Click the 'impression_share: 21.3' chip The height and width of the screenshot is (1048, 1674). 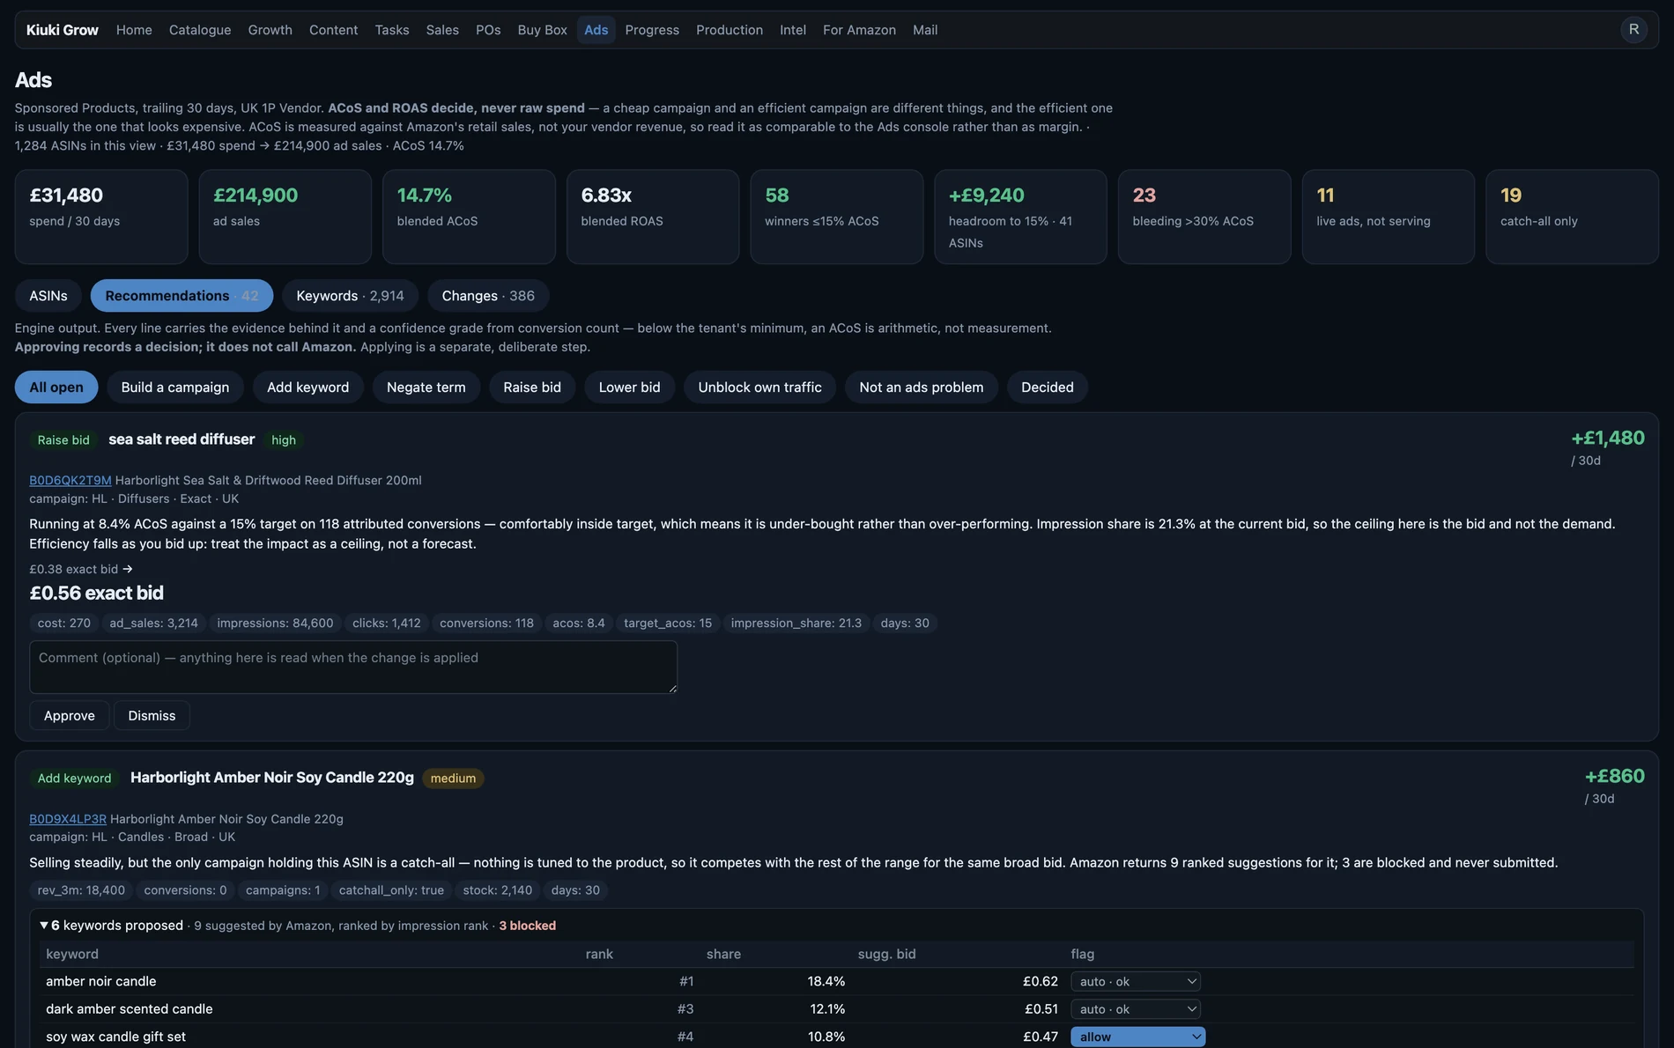pyautogui.click(x=796, y=623)
